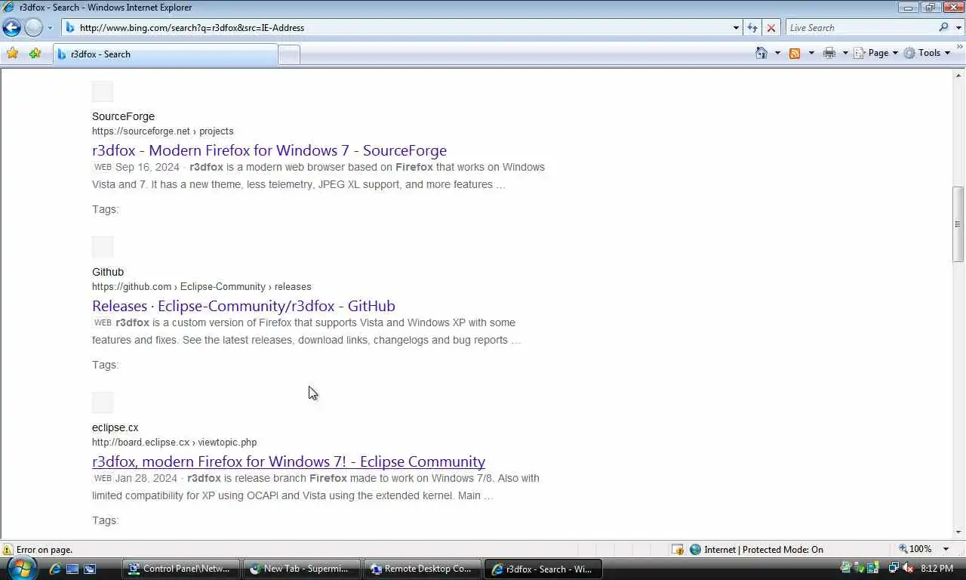The width and height of the screenshot is (966, 580).
Task: Switch to Remote Desktop Connection taskbar button
Action: click(x=423, y=569)
